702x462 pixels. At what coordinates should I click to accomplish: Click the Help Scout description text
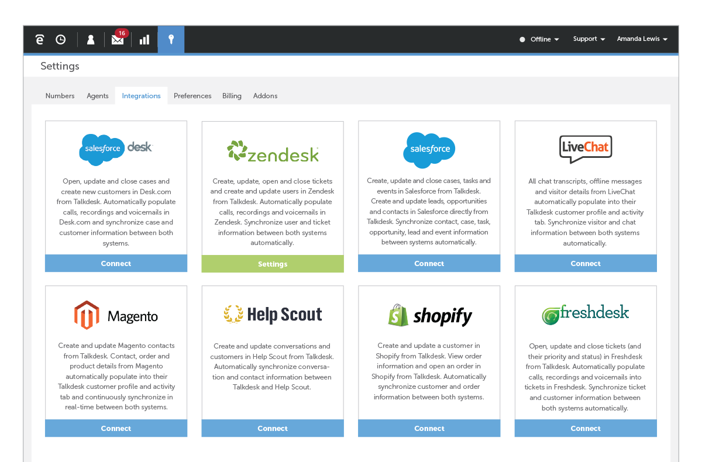[273, 367]
